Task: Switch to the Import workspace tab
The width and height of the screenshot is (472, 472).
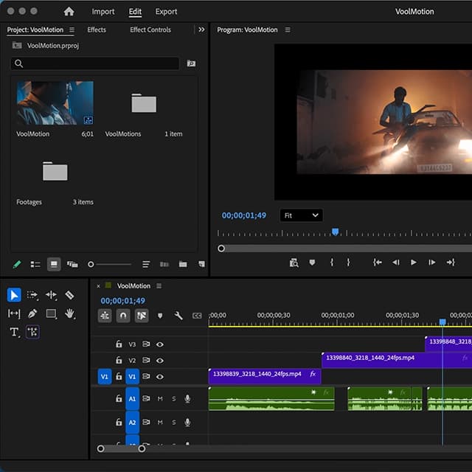Action: point(103,12)
